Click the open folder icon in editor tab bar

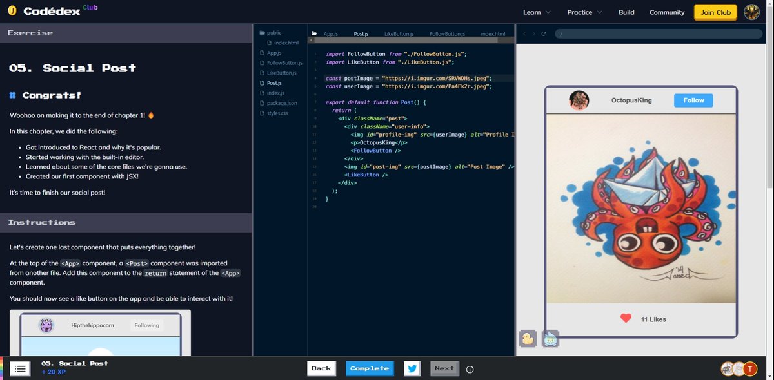pyautogui.click(x=313, y=33)
